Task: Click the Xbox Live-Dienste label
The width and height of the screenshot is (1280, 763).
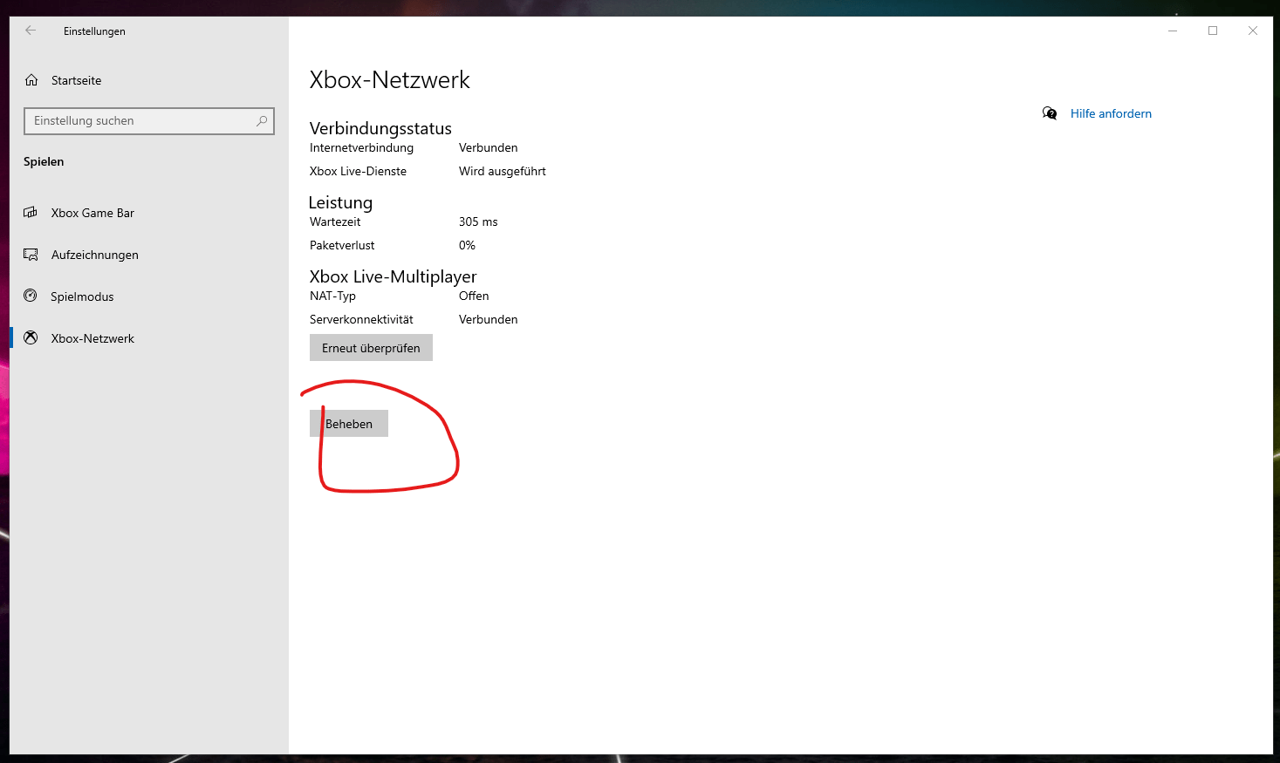Action: (358, 171)
